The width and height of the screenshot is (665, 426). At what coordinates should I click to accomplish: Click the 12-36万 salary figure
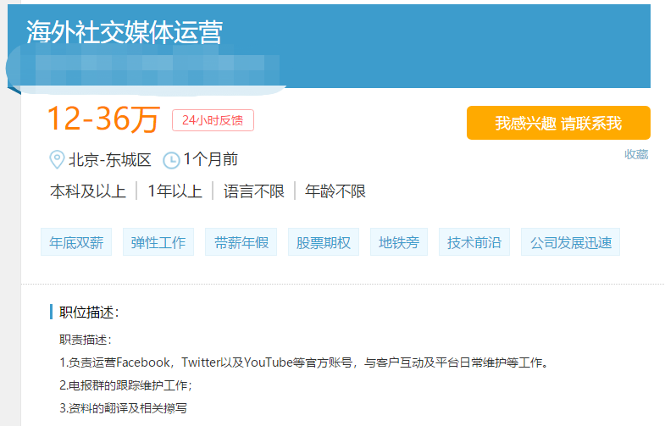(103, 120)
